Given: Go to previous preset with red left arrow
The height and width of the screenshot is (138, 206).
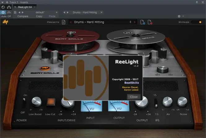Looking at the screenshot, I should click(71, 22).
